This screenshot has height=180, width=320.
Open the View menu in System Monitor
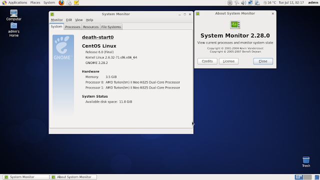tap(79, 20)
